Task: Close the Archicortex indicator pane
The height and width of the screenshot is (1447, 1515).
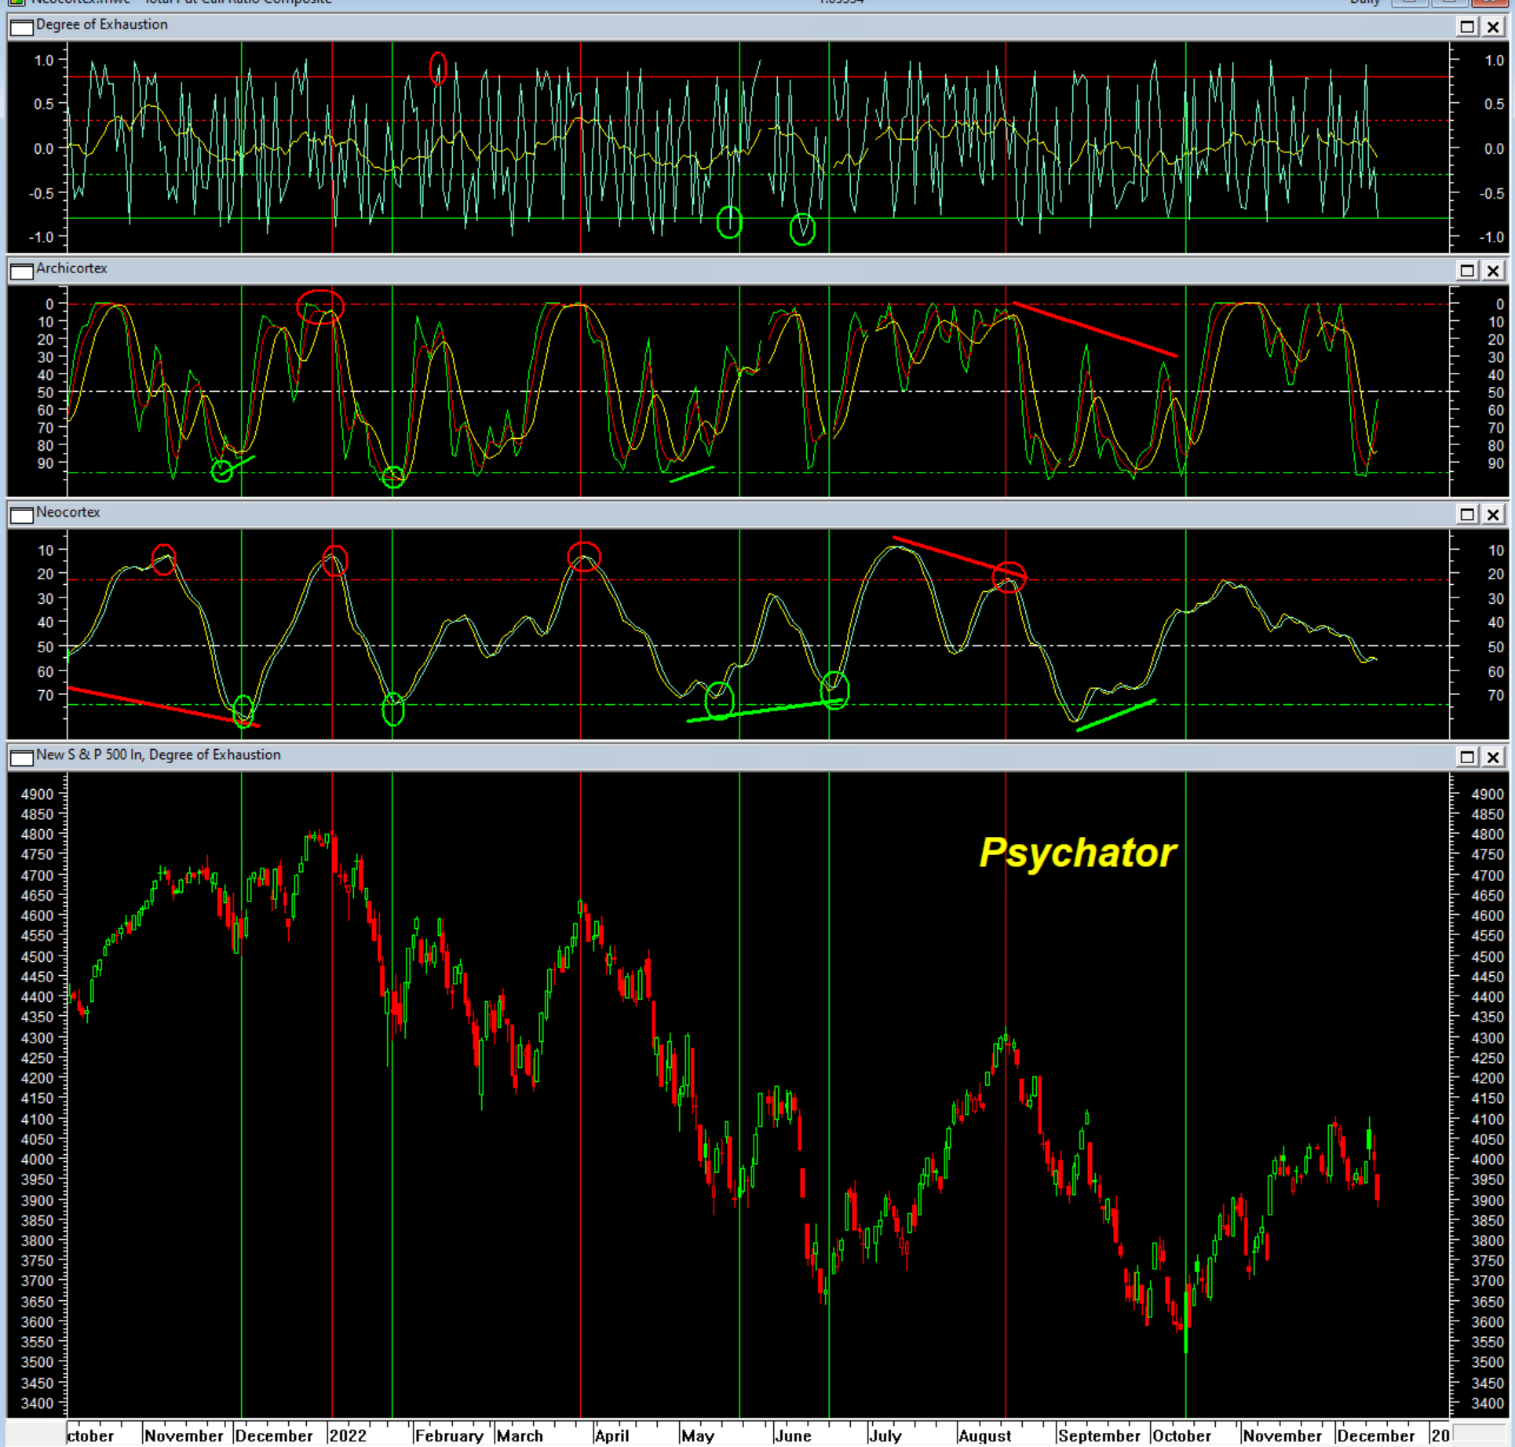Action: tap(1493, 271)
